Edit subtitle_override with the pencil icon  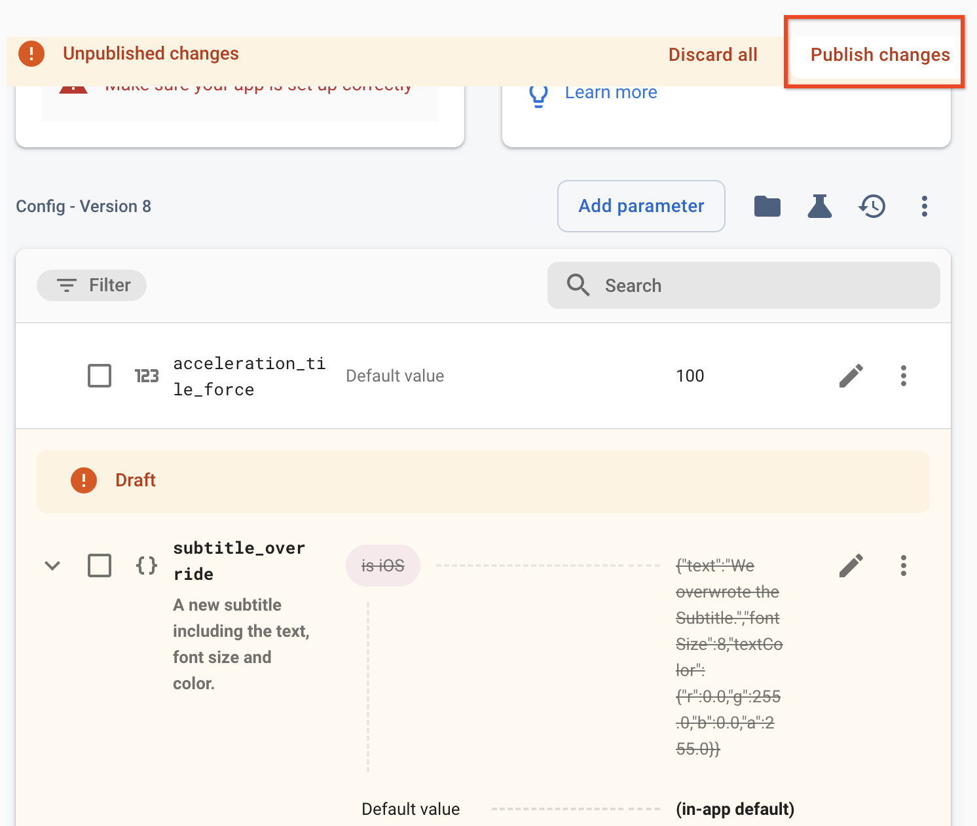(x=851, y=565)
